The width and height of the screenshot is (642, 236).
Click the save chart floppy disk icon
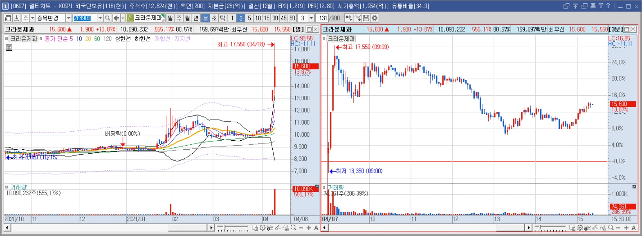[x=366, y=18]
